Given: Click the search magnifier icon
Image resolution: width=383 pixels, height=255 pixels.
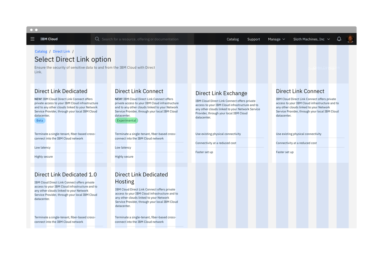Looking at the screenshot, I should [97, 39].
